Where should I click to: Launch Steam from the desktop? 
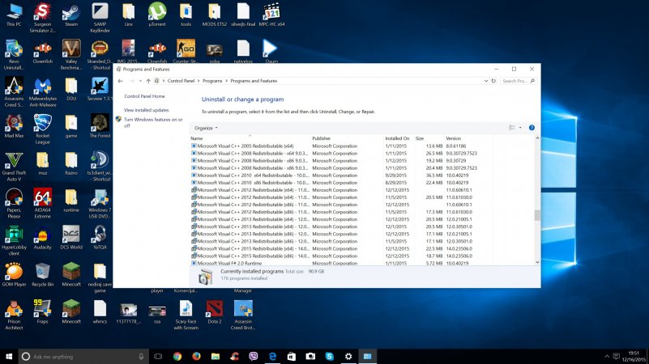(x=71, y=15)
